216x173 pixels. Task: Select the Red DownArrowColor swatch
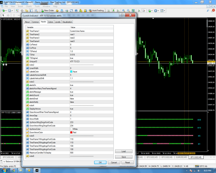[x=71, y=133]
